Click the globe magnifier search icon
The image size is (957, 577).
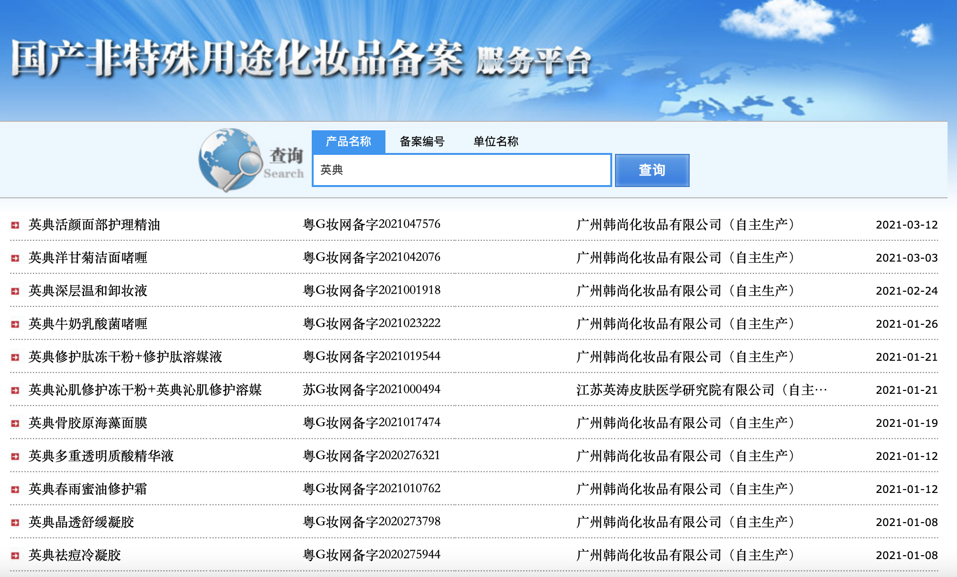pos(231,160)
